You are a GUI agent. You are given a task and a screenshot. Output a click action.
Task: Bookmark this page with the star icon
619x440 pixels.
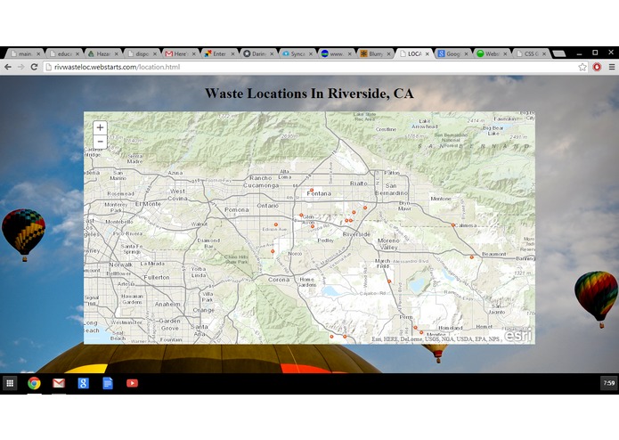[x=582, y=67]
